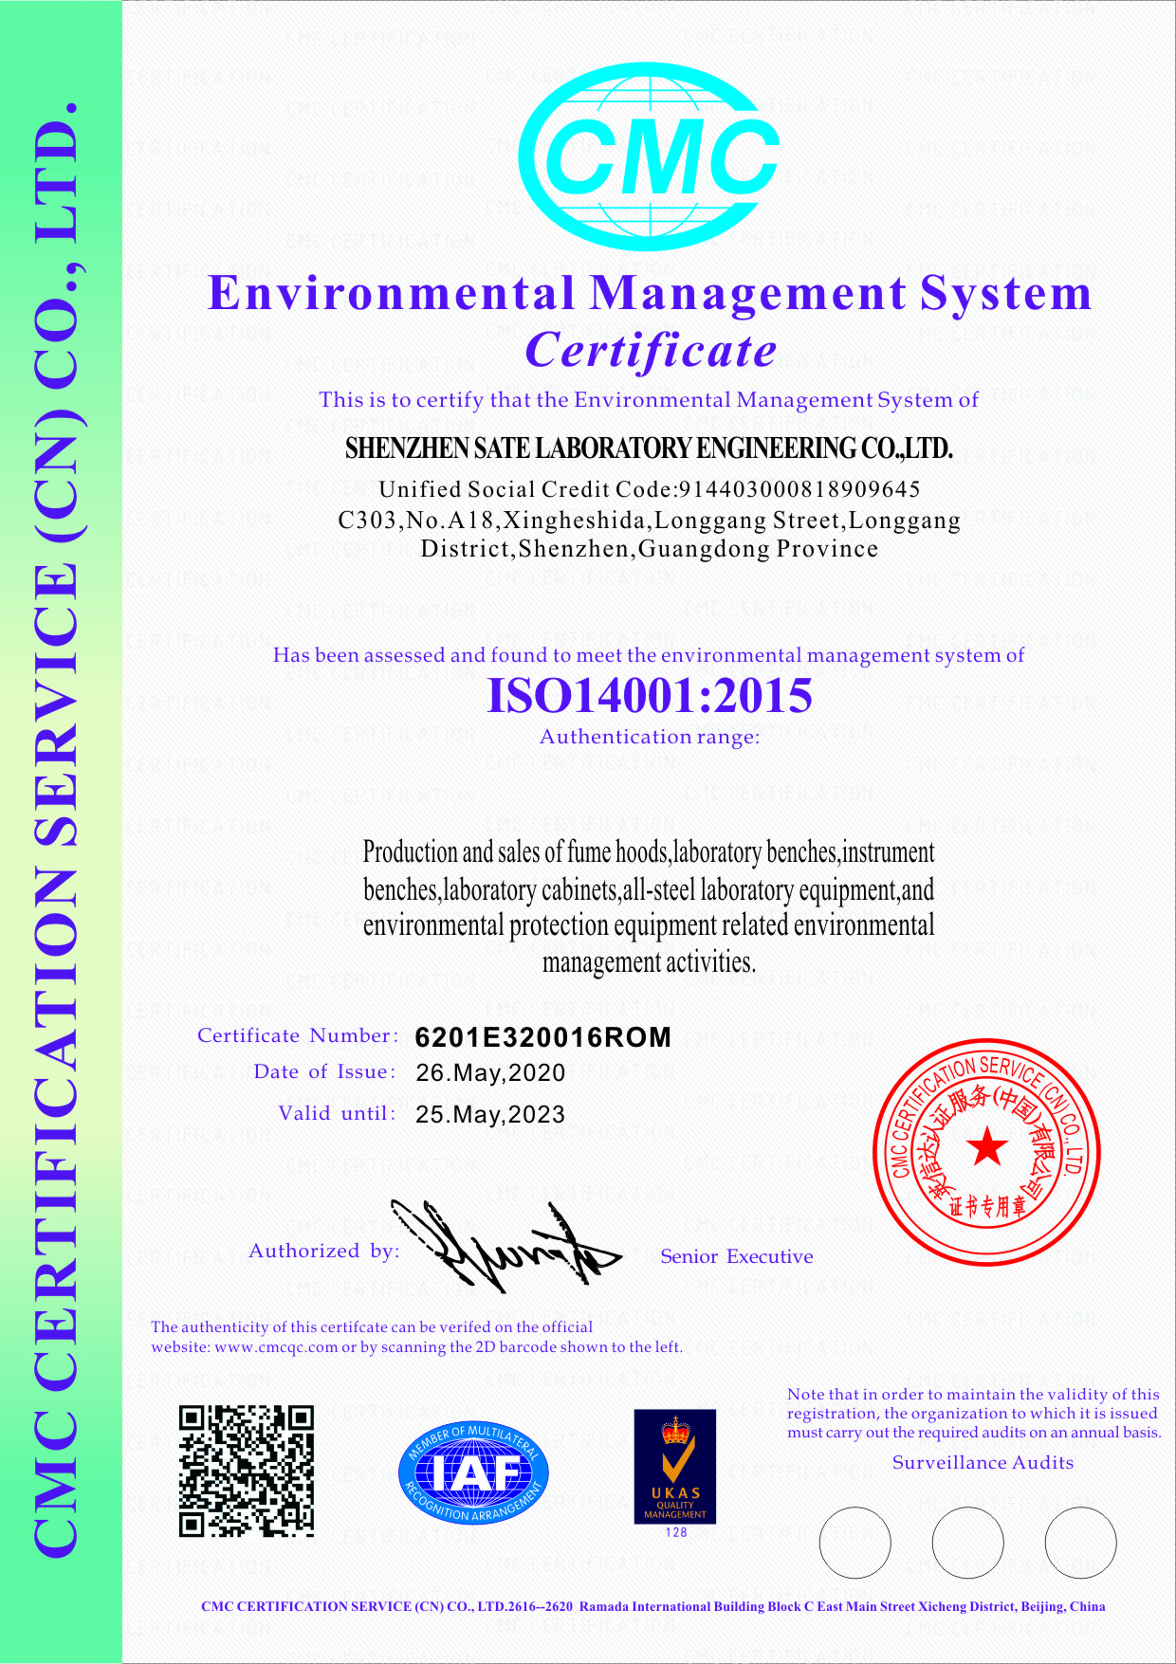Viewport: 1176px width, 1664px height.
Task: Click the Unified Social Credit Code line
Action: [x=650, y=489]
